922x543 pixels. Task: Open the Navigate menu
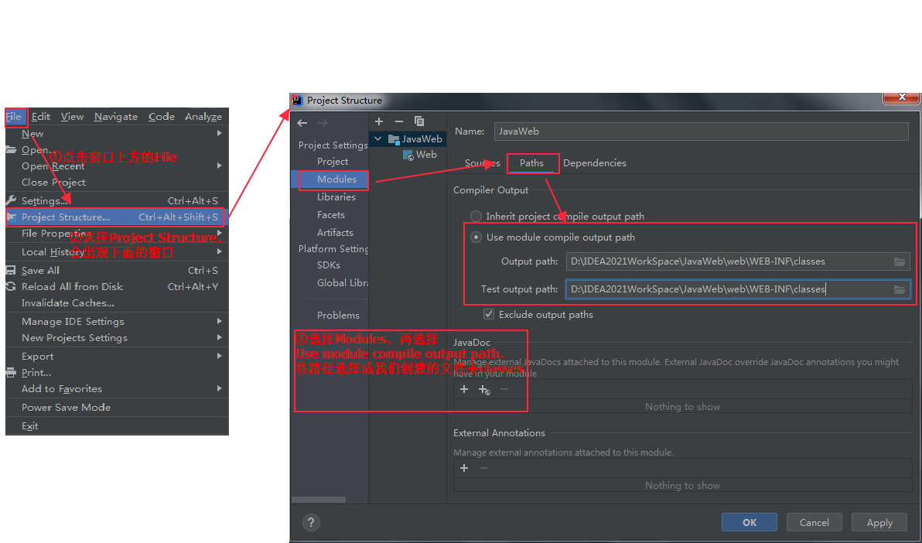tap(116, 117)
